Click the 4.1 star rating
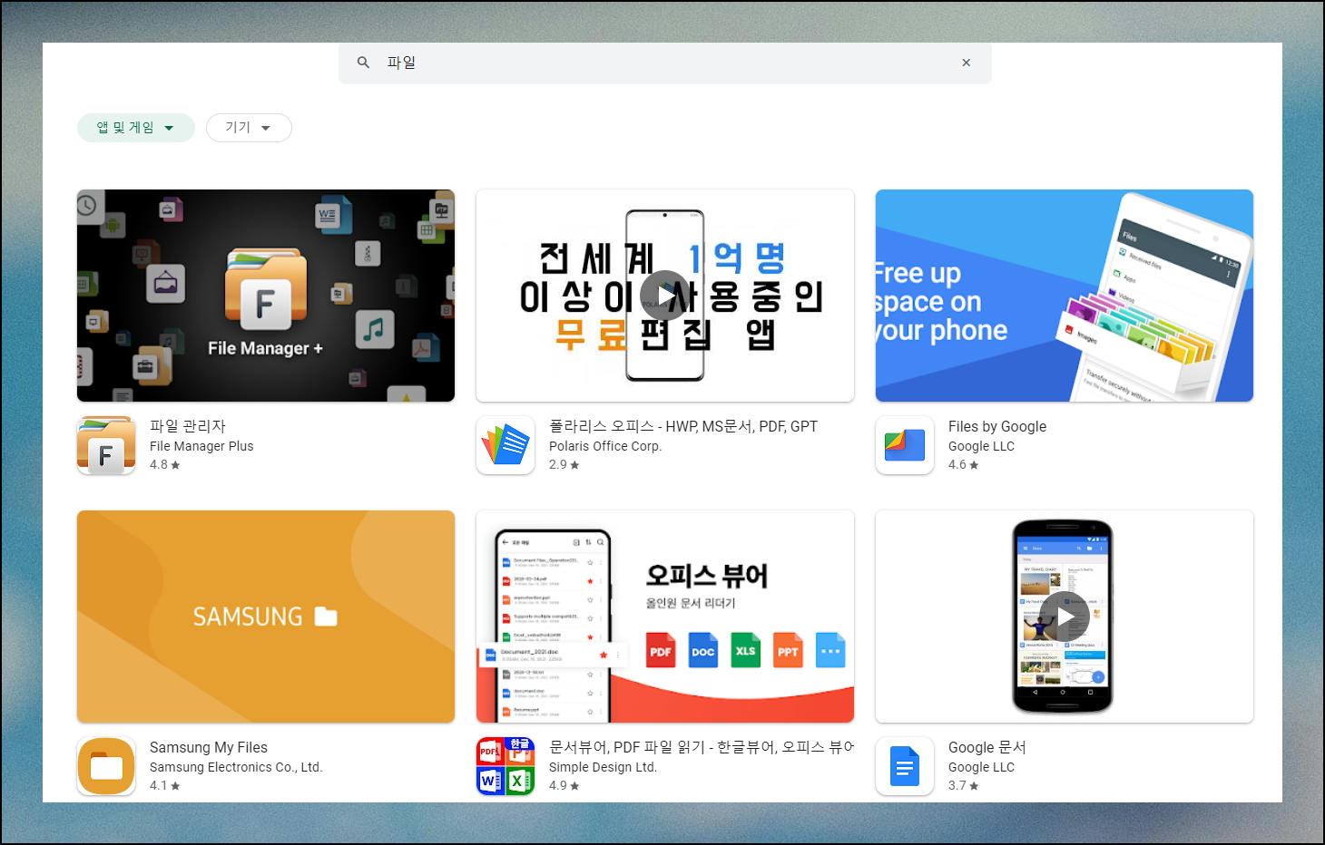The image size is (1325, 845). (165, 785)
